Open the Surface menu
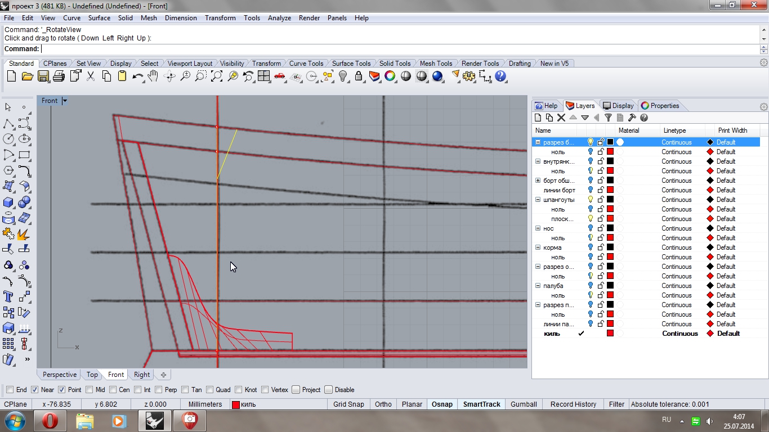Viewport: 769px width, 432px height. coord(99,18)
